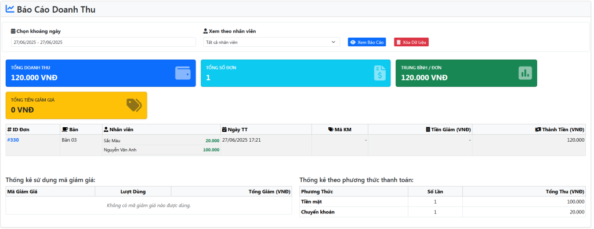This screenshot has height=229, width=594.
Task: Click the user icon beside Xem theo nhân viên
Action: [205, 31]
